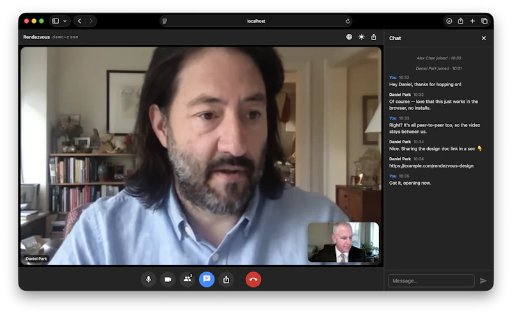The height and width of the screenshot is (315, 512).
Task: Click the 10:35 timestamp in chat
Action: pyautogui.click(x=404, y=176)
